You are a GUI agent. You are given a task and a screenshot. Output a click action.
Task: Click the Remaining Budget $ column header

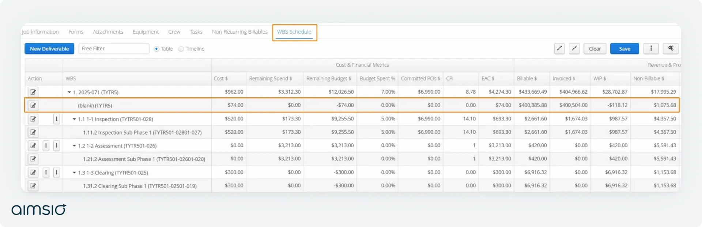[330, 79]
